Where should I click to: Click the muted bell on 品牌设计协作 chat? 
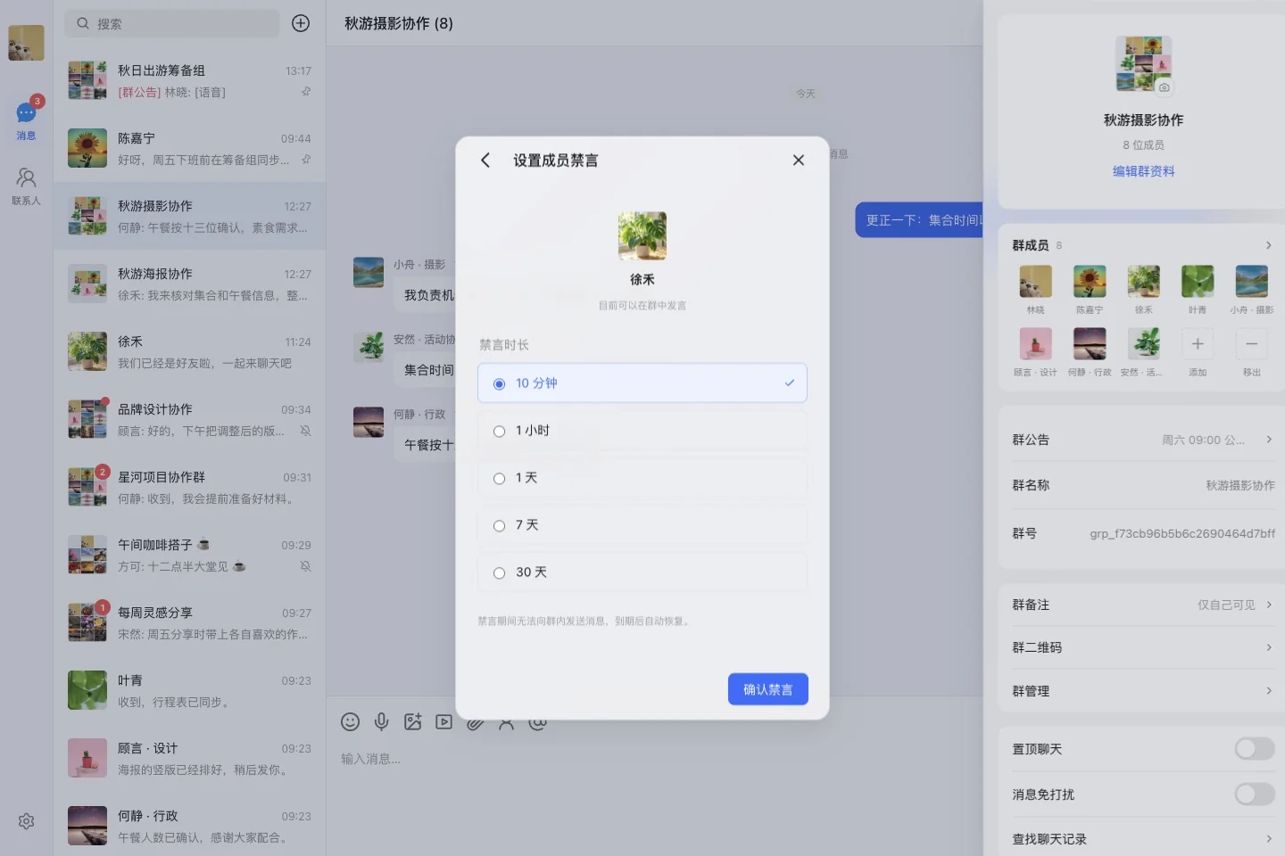pyautogui.click(x=306, y=431)
